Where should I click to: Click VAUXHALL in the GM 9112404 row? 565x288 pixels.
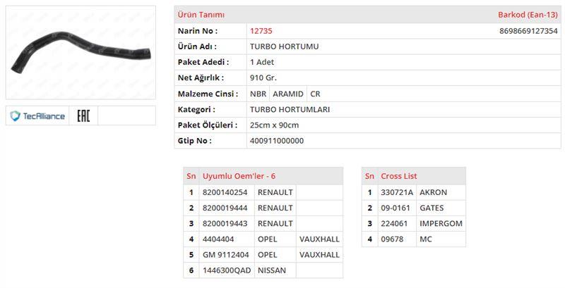point(319,255)
